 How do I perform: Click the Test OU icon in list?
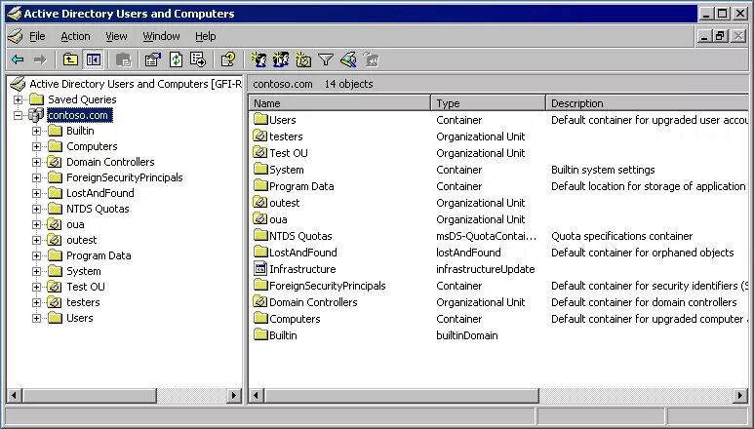click(260, 153)
